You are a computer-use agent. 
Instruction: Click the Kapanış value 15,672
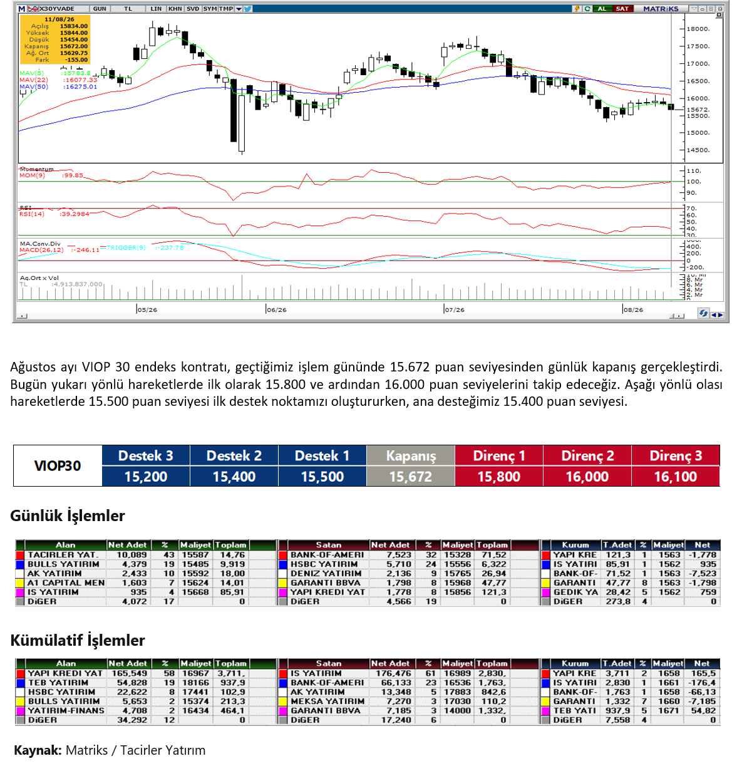[411, 477]
